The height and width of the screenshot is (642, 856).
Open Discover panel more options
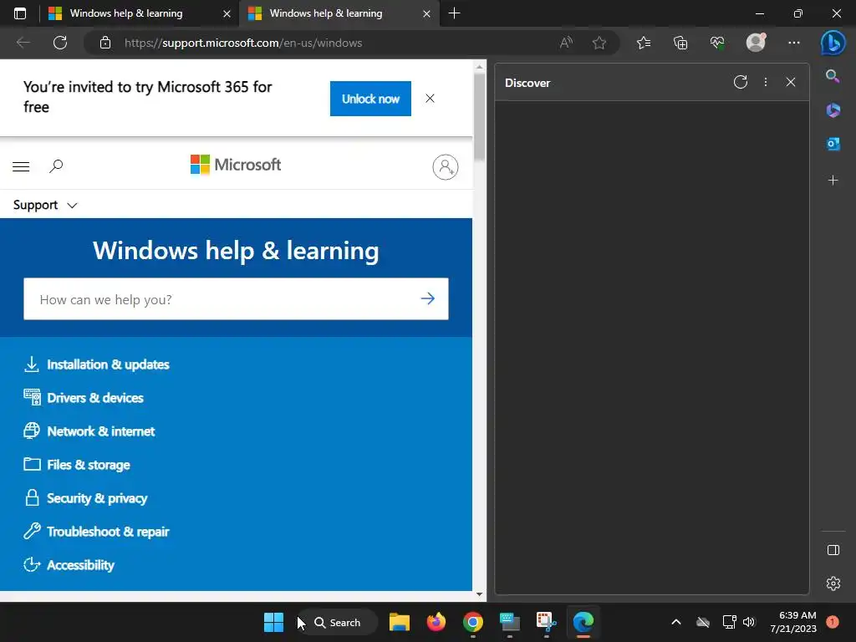point(766,83)
